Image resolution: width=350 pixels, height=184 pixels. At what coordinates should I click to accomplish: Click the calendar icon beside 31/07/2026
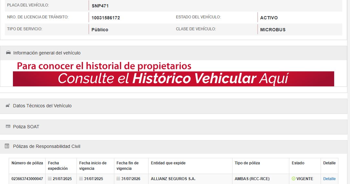(118, 179)
